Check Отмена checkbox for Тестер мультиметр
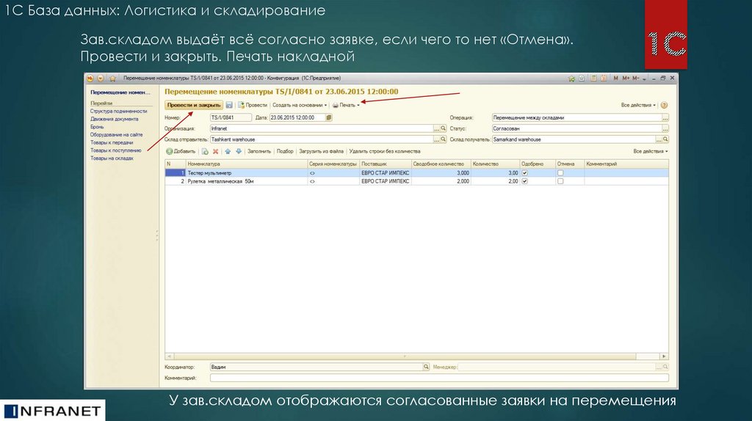The height and width of the screenshot is (421, 752). pyautogui.click(x=560, y=173)
